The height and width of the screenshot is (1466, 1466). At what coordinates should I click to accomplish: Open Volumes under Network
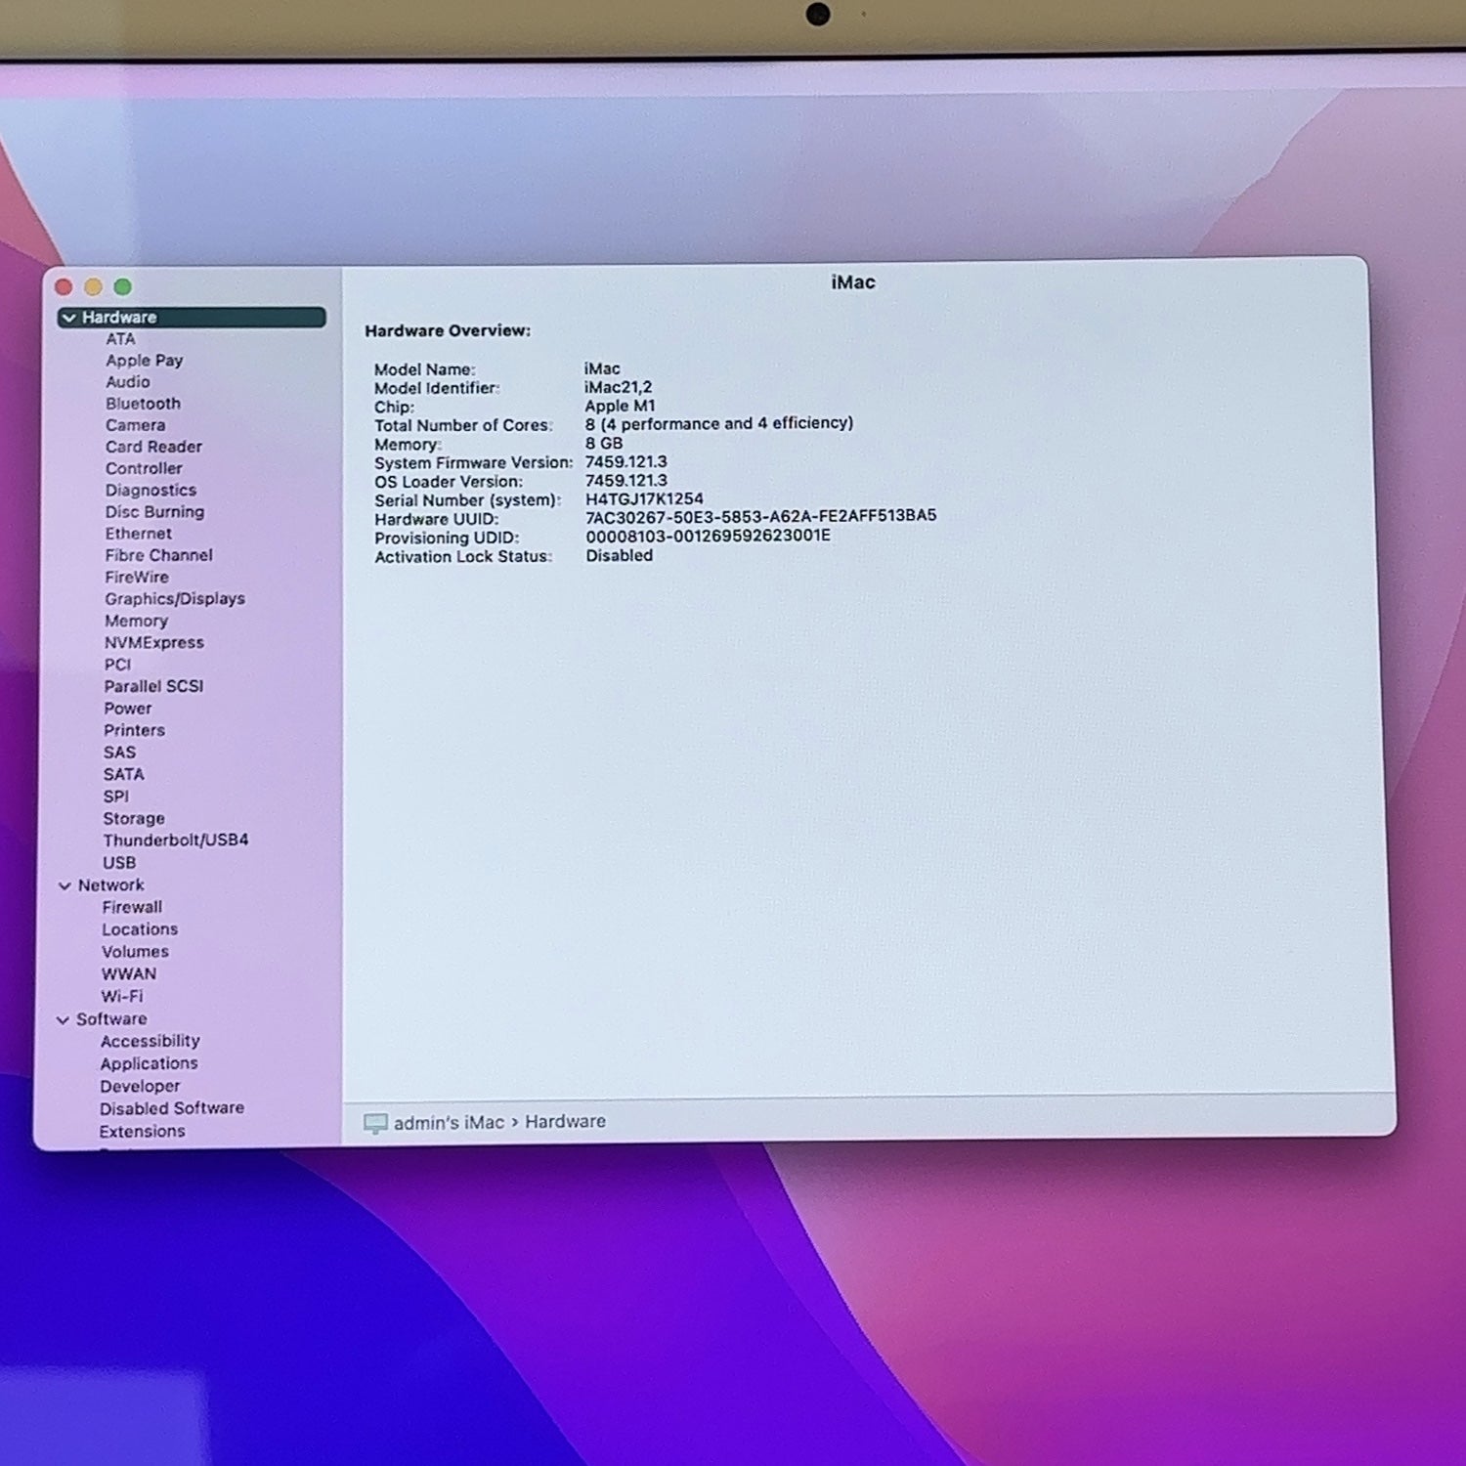pos(135,952)
